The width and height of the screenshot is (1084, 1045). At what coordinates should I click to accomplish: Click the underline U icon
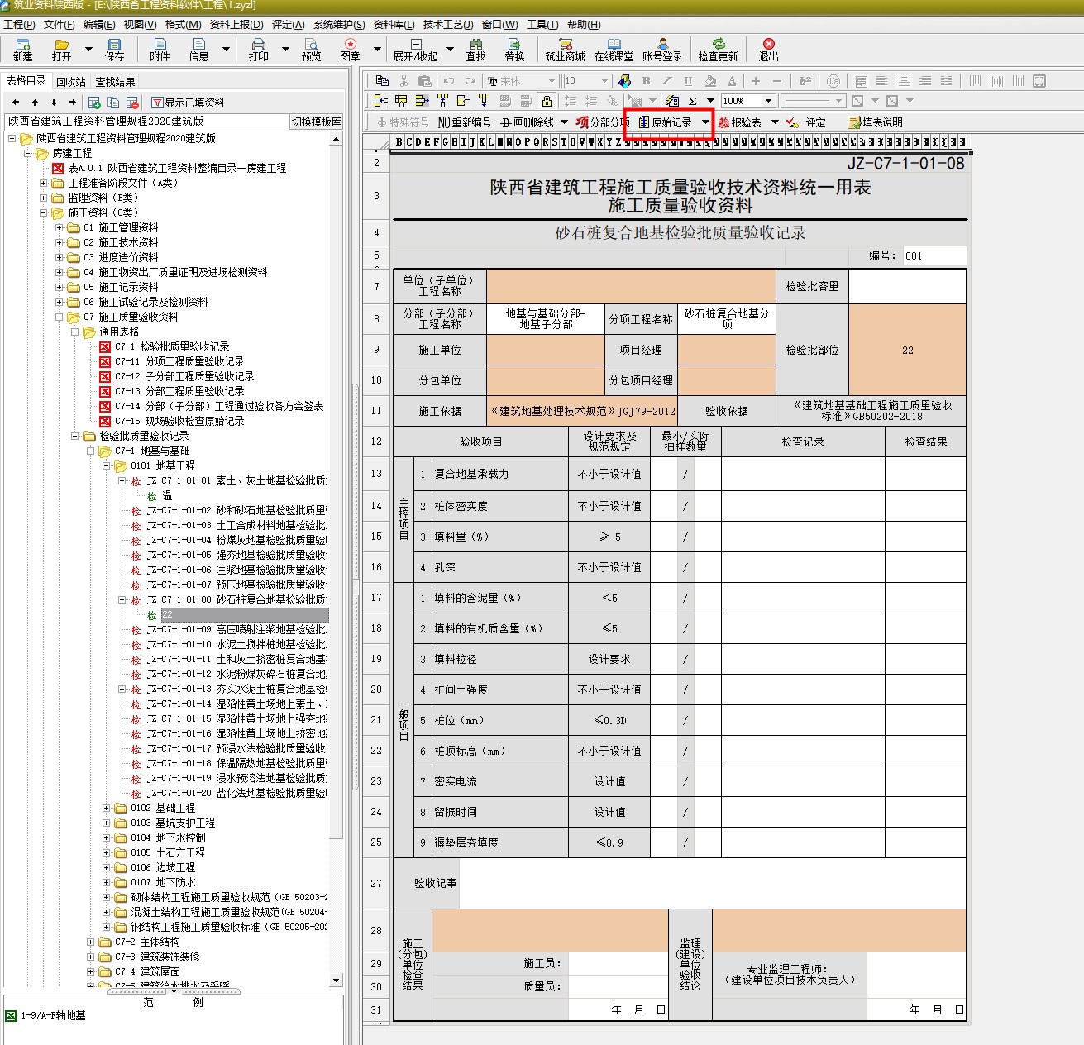click(688, 81)
